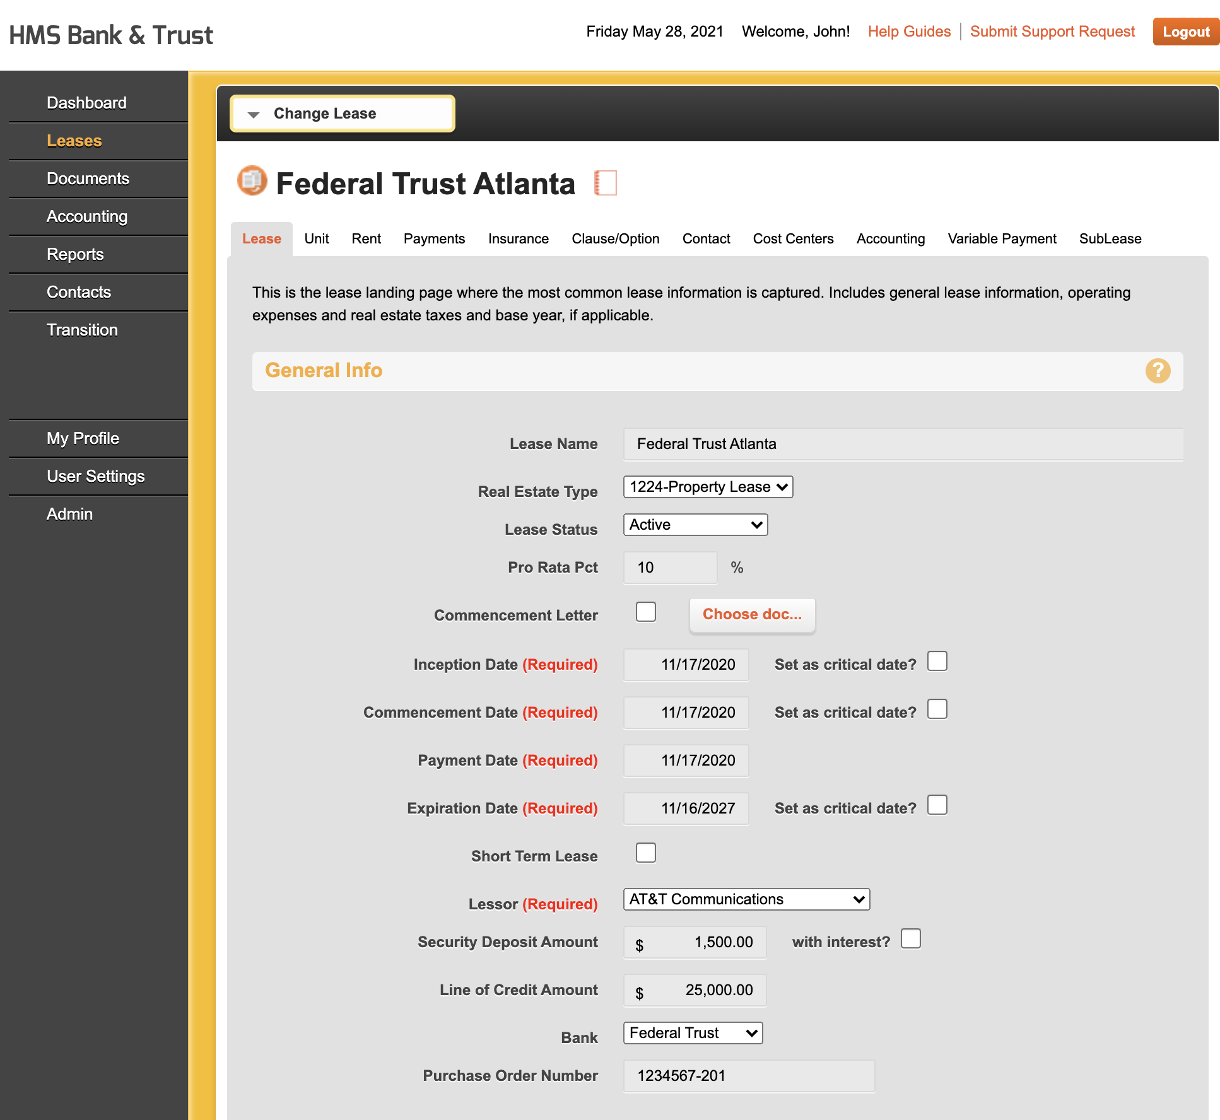Open the SubLease tab

click(x=1110, y=238)
